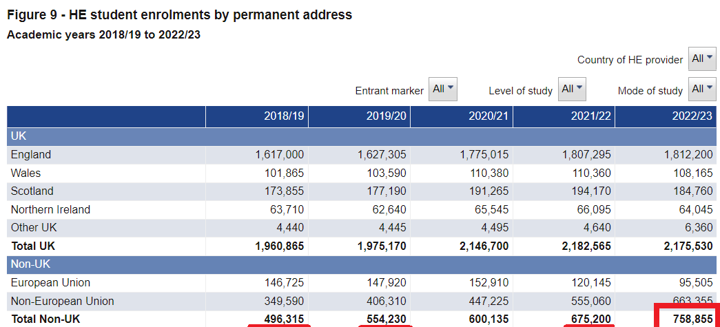Click the European Union row label
This screenshot has width=720, height=327.
click(x=50, y=282)
